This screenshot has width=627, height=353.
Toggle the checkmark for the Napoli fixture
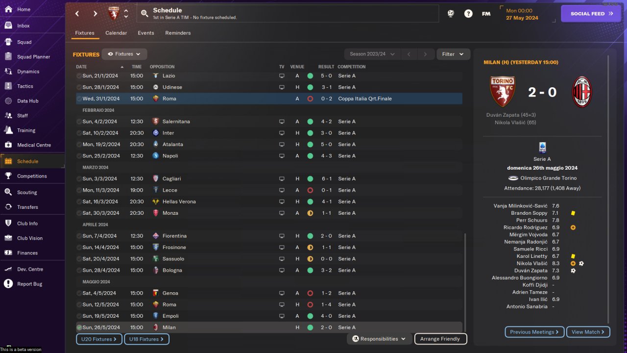click(x=79, y=156)
